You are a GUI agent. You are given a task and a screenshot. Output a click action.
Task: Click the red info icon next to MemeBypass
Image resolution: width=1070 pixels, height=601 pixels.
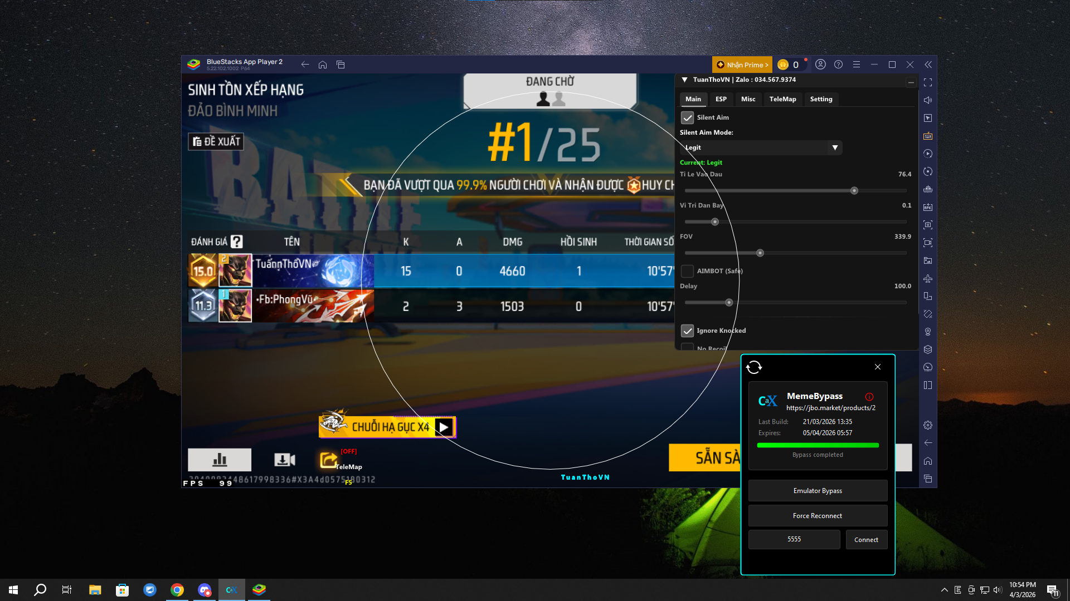(869, 397)
